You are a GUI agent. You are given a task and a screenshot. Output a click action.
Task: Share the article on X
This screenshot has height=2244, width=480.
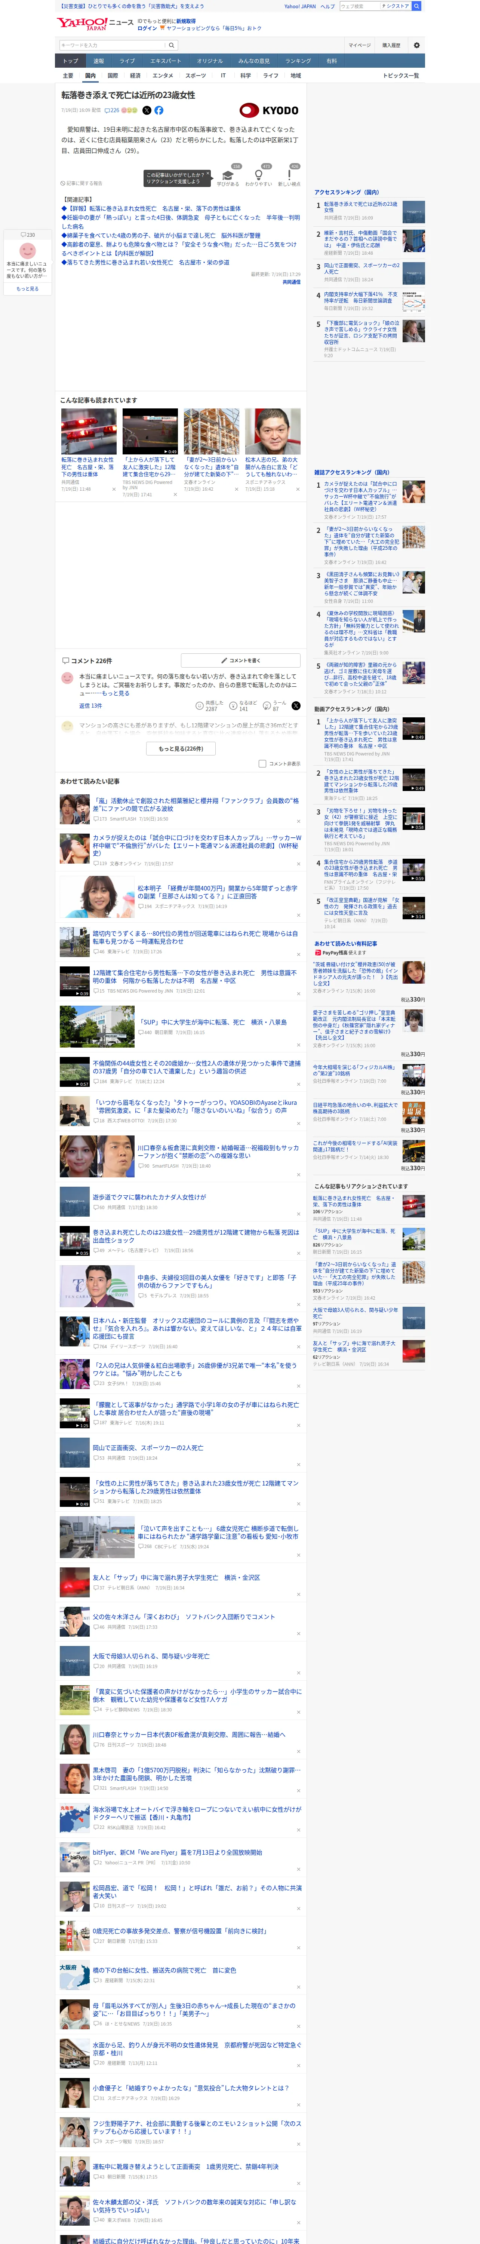(146, 111)
